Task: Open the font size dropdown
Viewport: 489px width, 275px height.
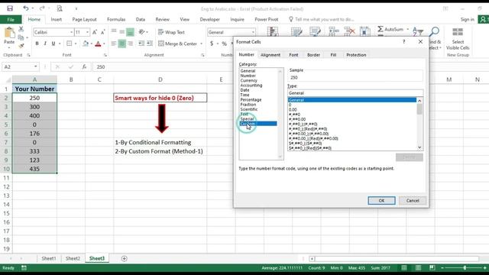Action: pyautogui.click(x=87, y=32)
